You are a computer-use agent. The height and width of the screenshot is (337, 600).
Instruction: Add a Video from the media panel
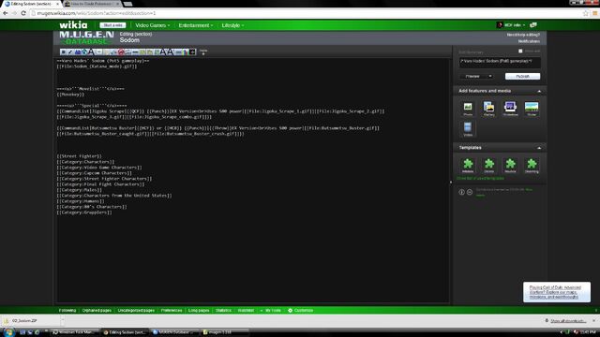pos(468,129)
